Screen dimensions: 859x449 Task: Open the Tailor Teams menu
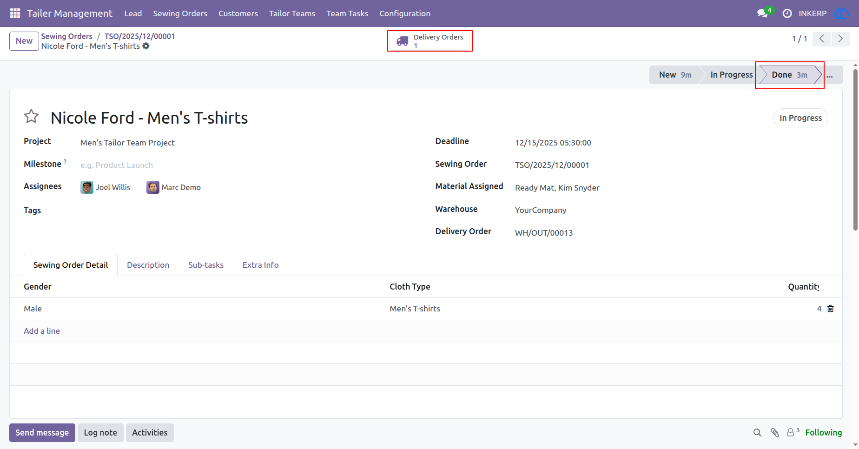click(292, 13)
